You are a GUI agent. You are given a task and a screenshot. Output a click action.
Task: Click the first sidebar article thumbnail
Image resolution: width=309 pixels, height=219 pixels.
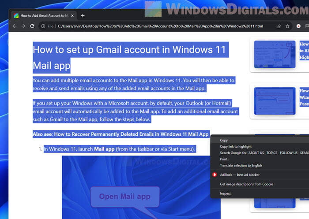point(275,54)
